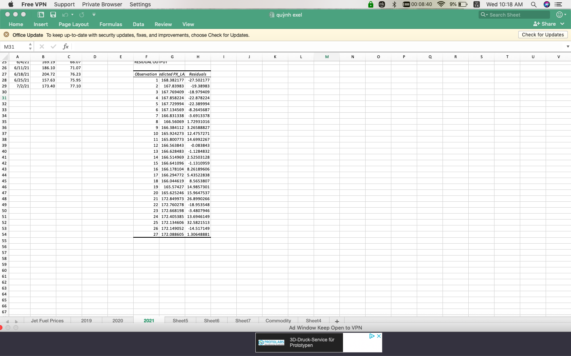
Task: Click the AdChoices triangle icon
Action: click(x=372, y=336)
